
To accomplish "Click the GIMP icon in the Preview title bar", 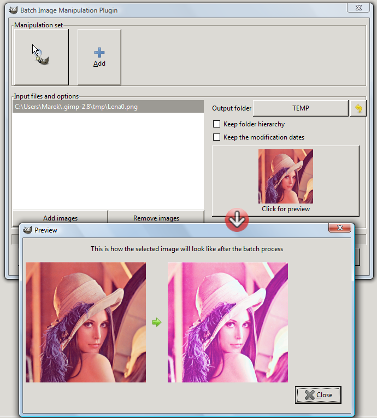I will pyautogui.click(x=27, y=230).
